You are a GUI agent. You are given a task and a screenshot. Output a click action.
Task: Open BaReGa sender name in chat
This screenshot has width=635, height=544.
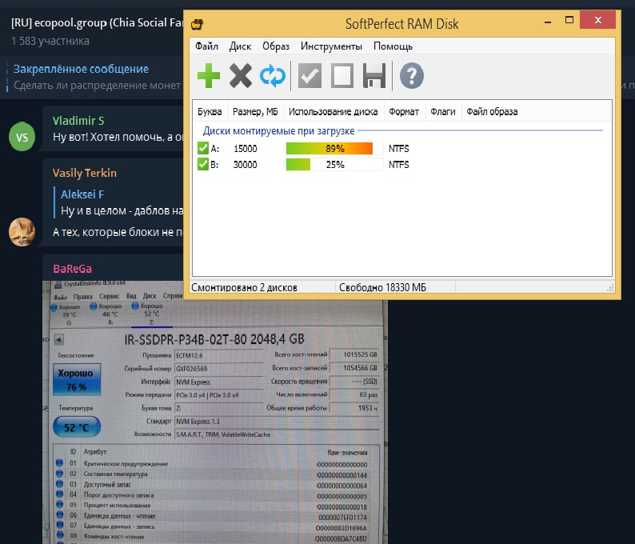tap(73, 269)
